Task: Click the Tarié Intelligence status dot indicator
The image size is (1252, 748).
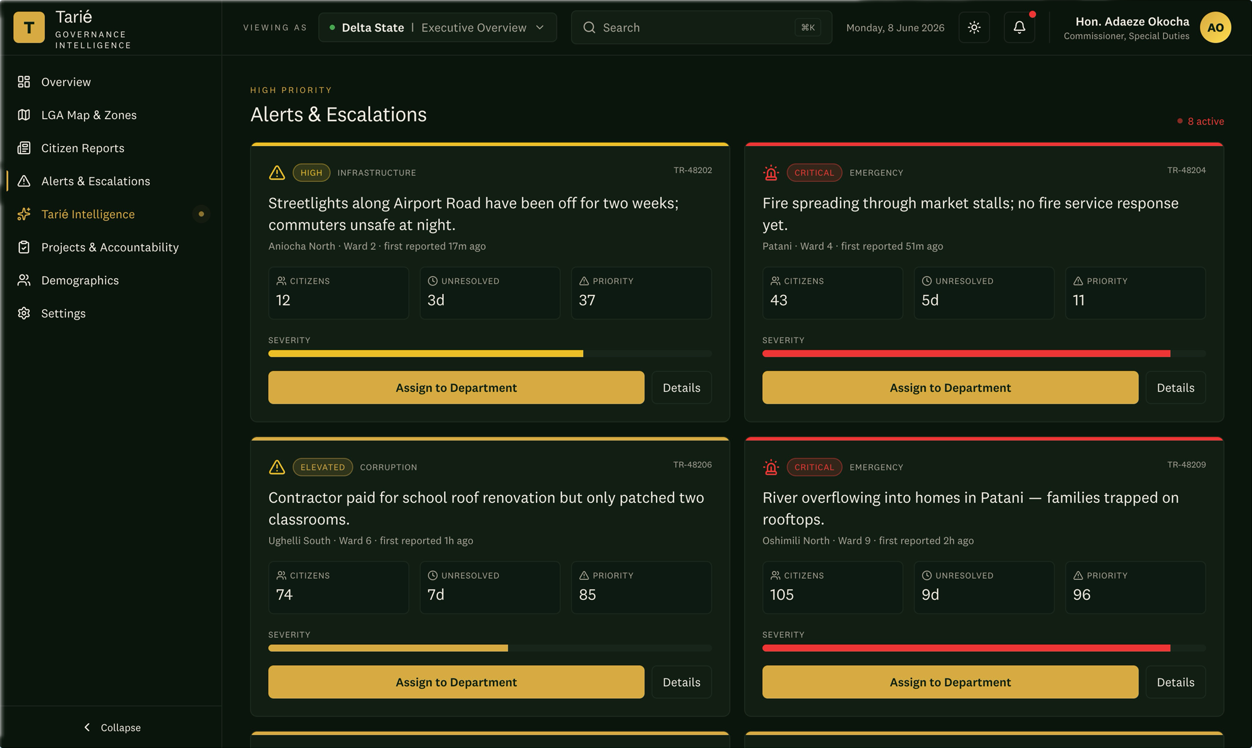Action: coord(201,214)
